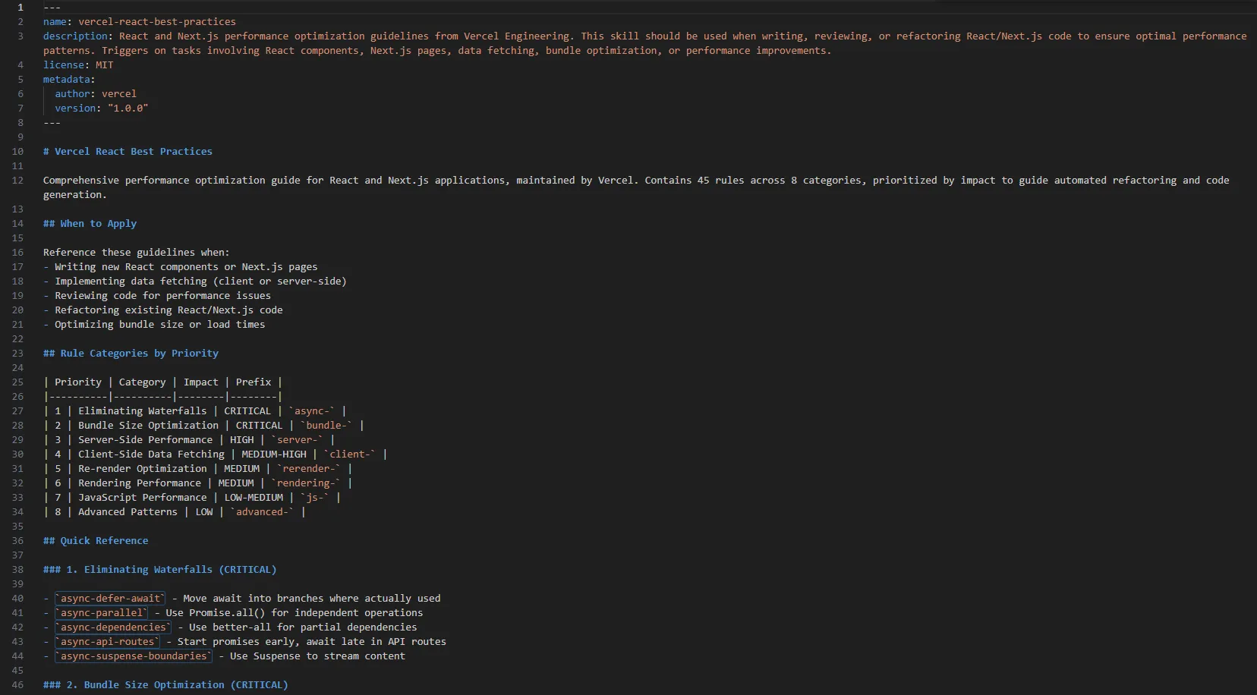Click the license value MIT

[104, 65]
